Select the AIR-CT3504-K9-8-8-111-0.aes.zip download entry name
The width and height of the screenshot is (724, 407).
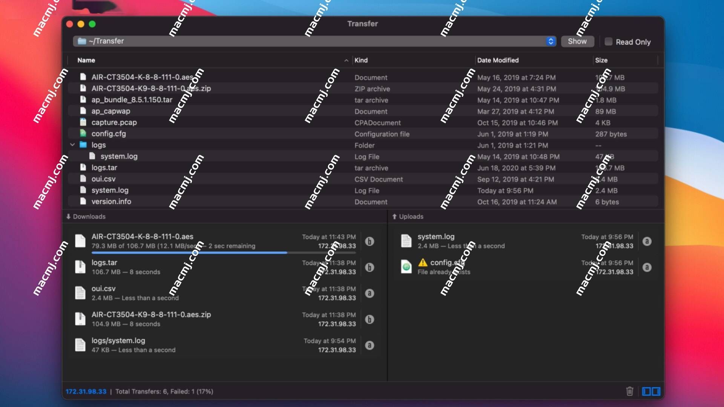coord(151,315)
